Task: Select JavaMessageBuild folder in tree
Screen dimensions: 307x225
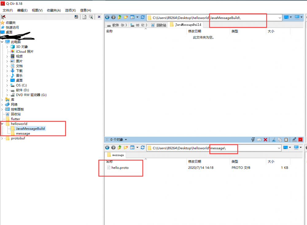Action: click(30, 128)
